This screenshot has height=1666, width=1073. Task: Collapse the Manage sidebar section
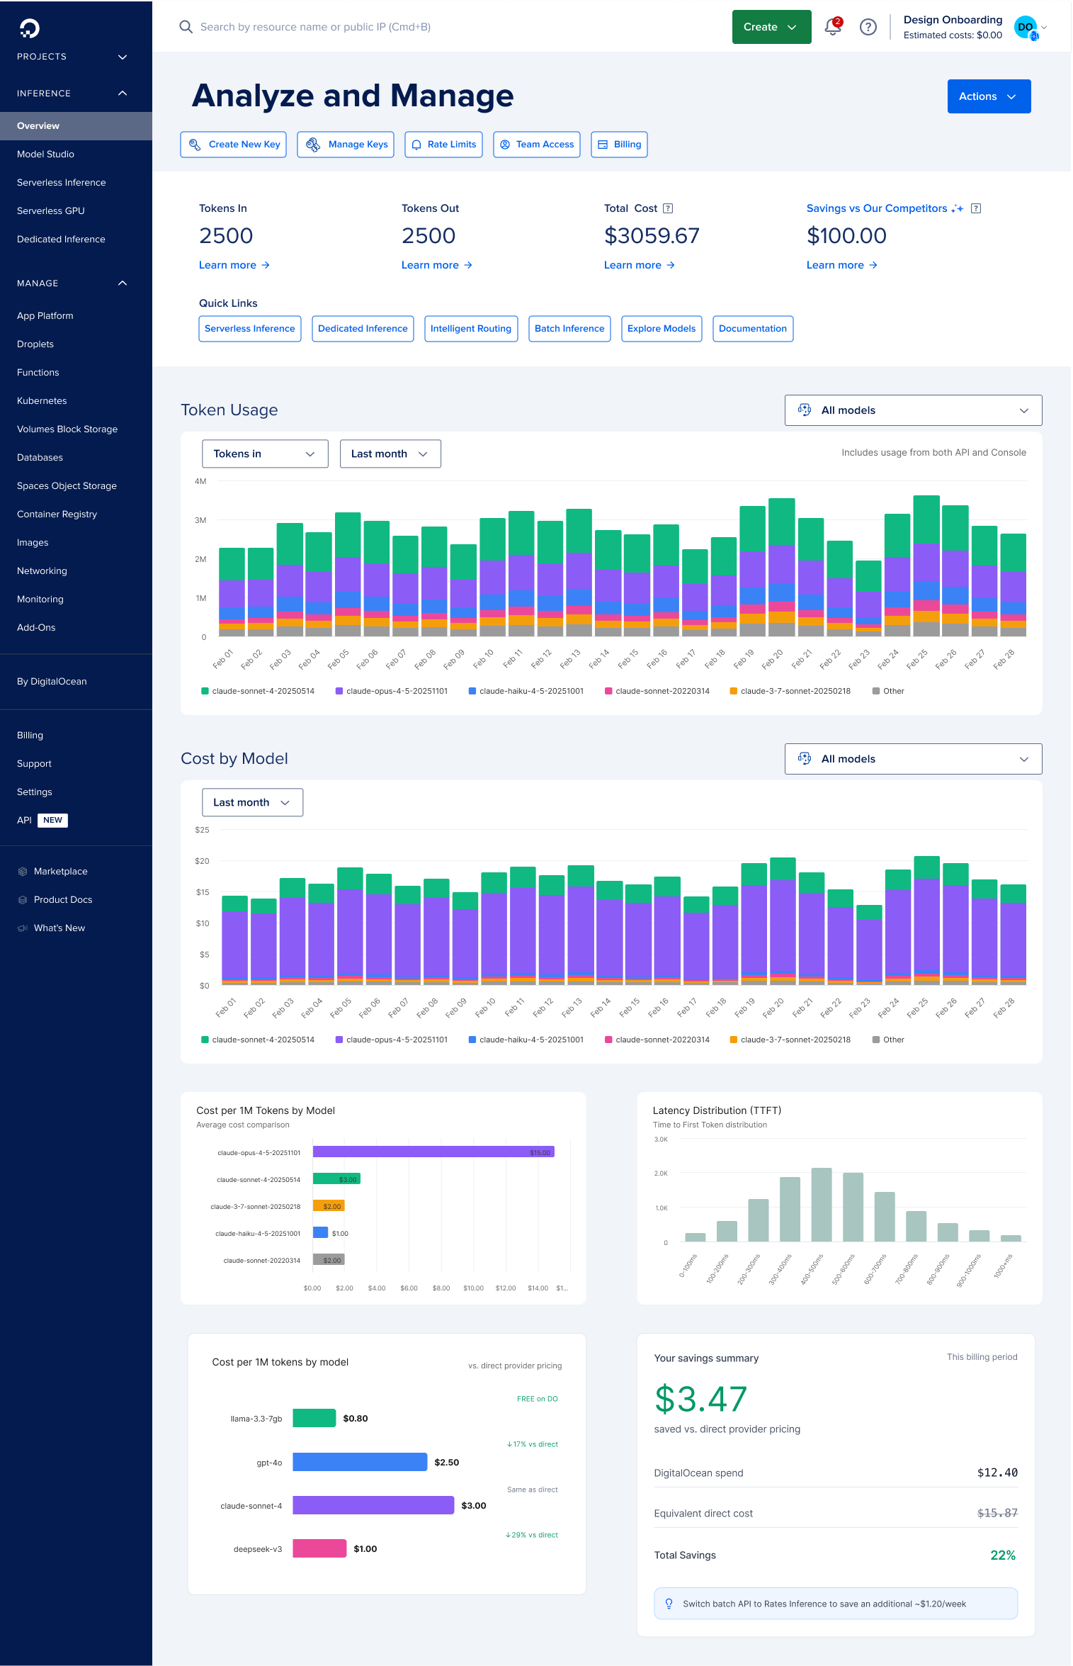pos(123,283)
